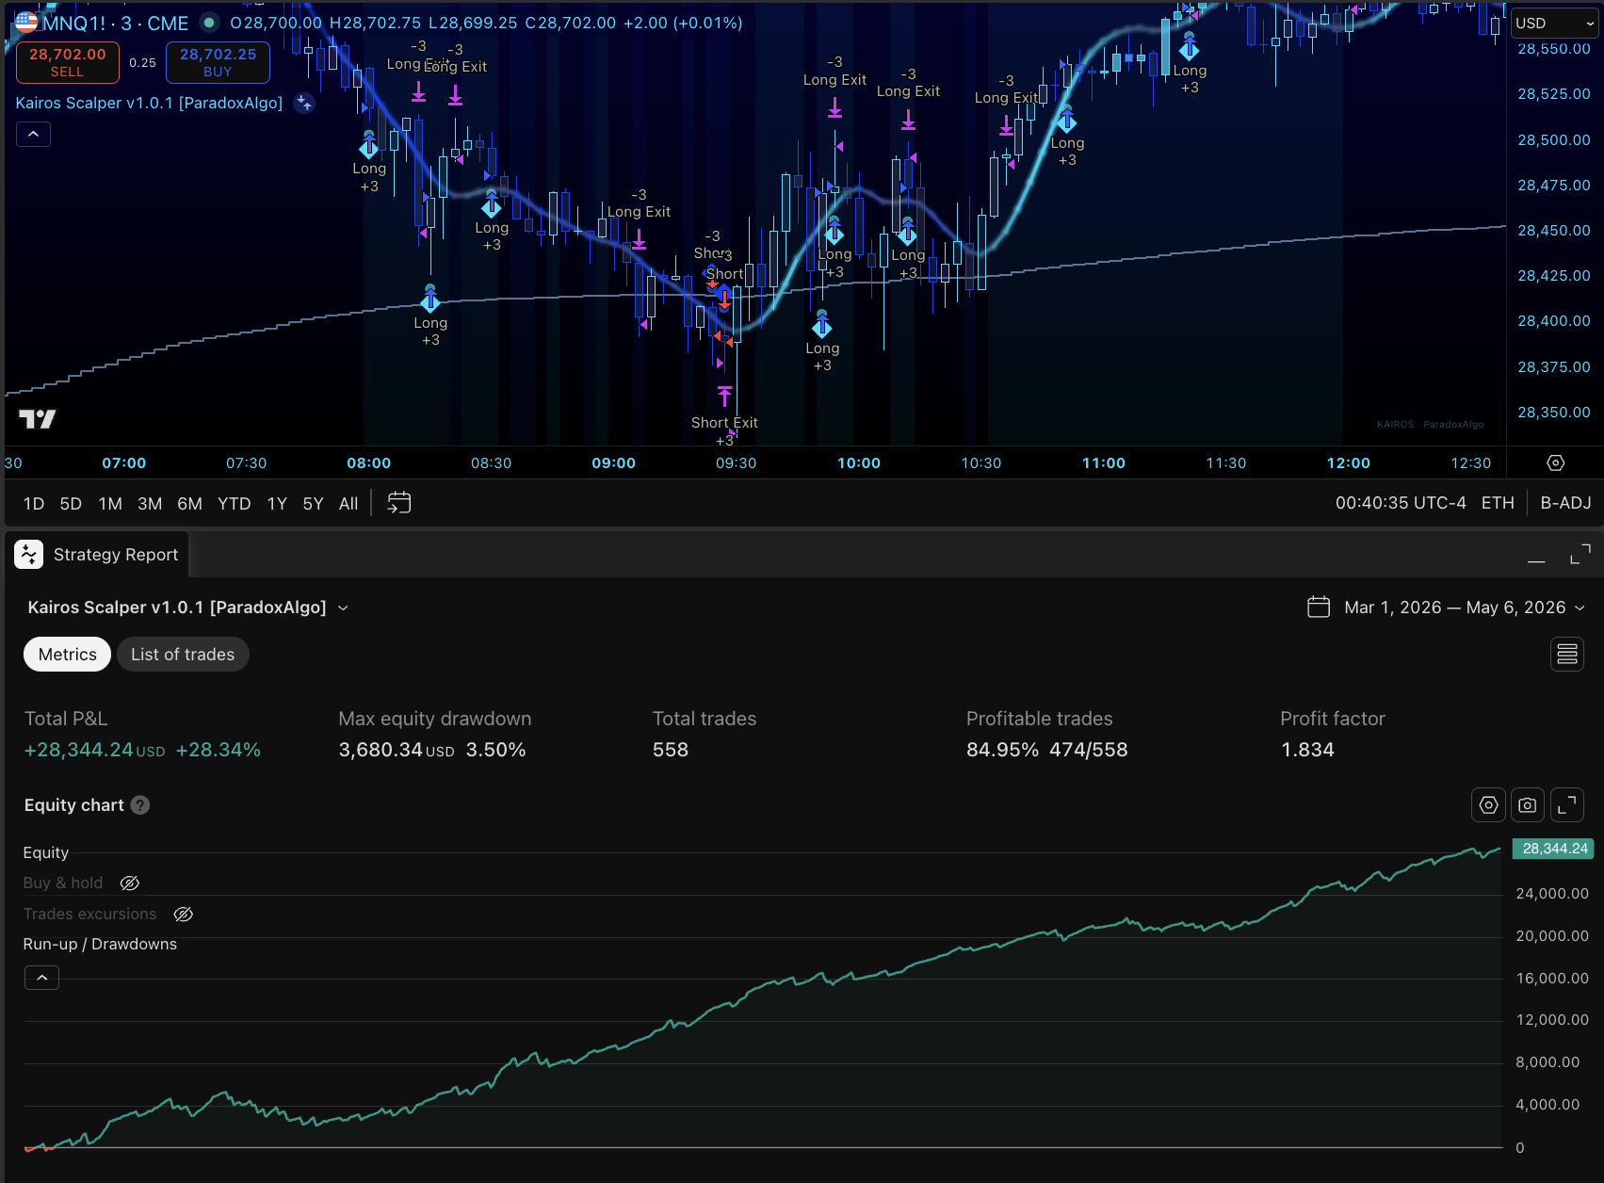Image resolution: width=1604 pixels, height=1183 pixels.
Task: Select the 1M time range
Action: pos(110,503)
